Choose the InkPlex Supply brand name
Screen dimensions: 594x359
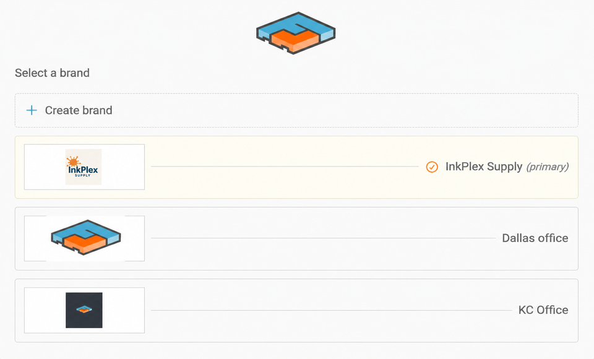[x=484, y=167]
